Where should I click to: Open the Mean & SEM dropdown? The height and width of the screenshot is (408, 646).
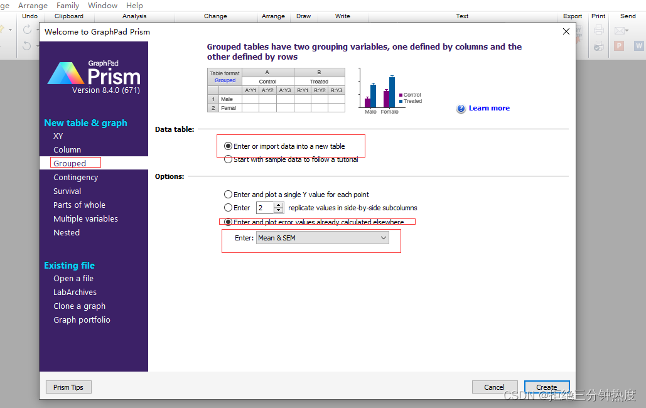coord(323,238)
